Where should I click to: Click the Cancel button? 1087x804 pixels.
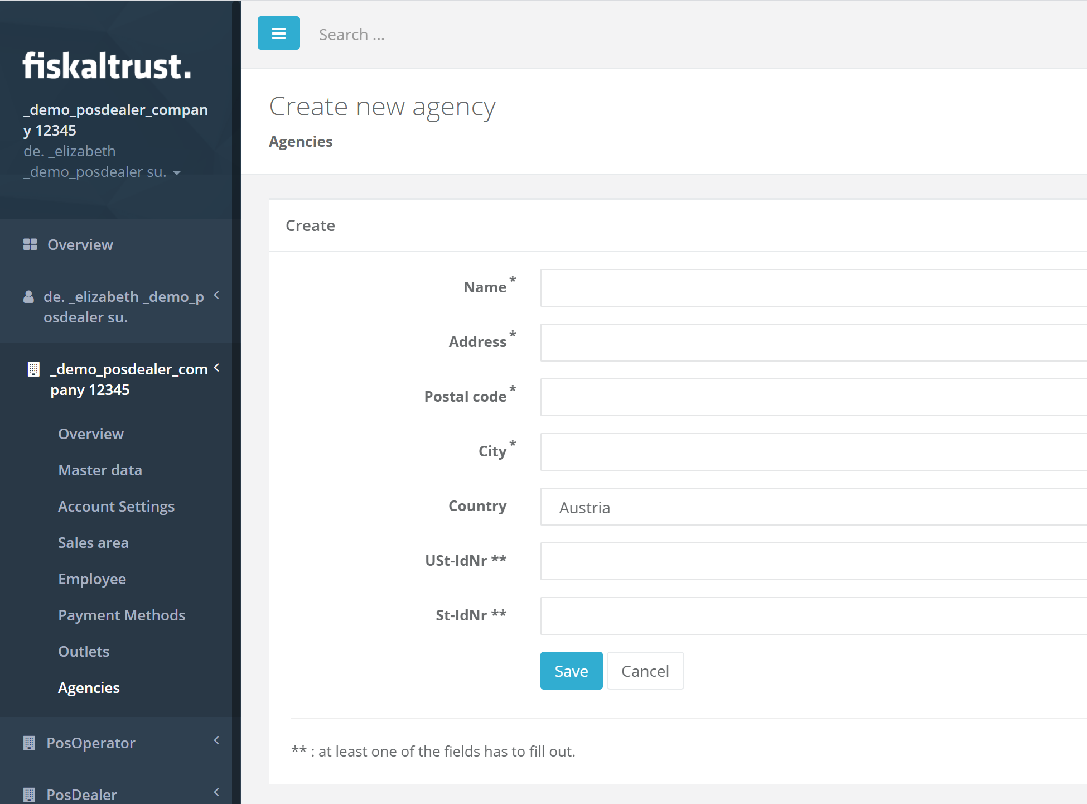644,670
